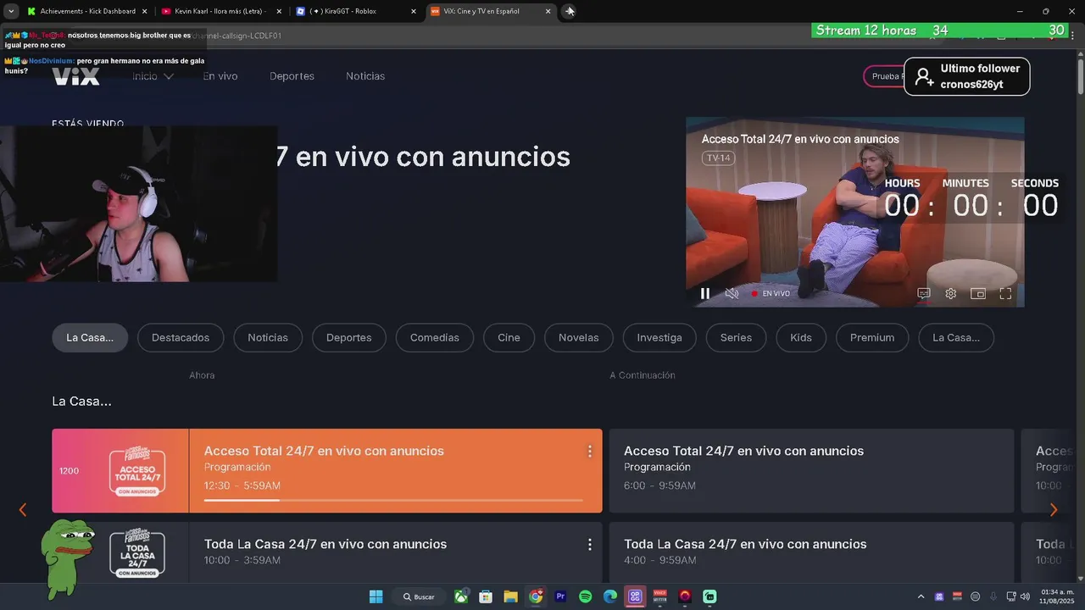Open Microsoft Edge from taskbar
This screenshot has width=1085, height=610.
[610, 596]
